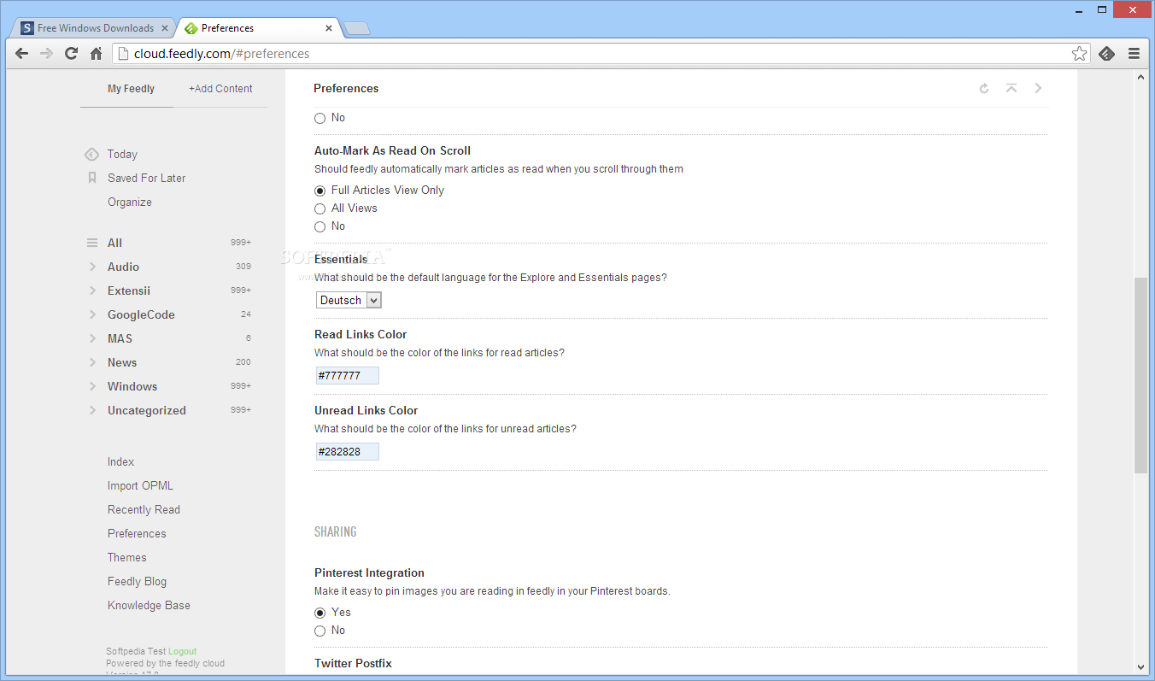Bookmark this page with the star icon
The image size is (1155, 681).
coord(1080,53)
